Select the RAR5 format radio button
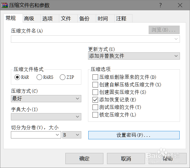Screen dimensions: 190x168 (40, 77)
